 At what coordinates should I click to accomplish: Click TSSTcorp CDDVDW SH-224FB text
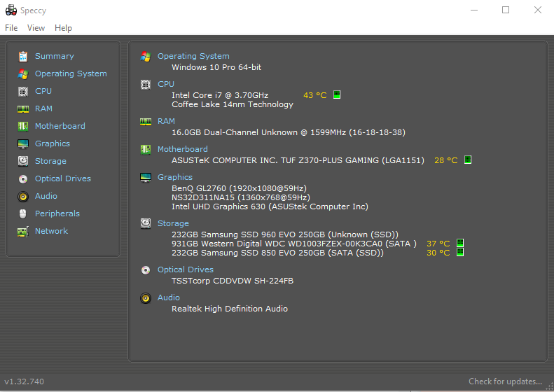pyautogui.click(x=233, y=281)
